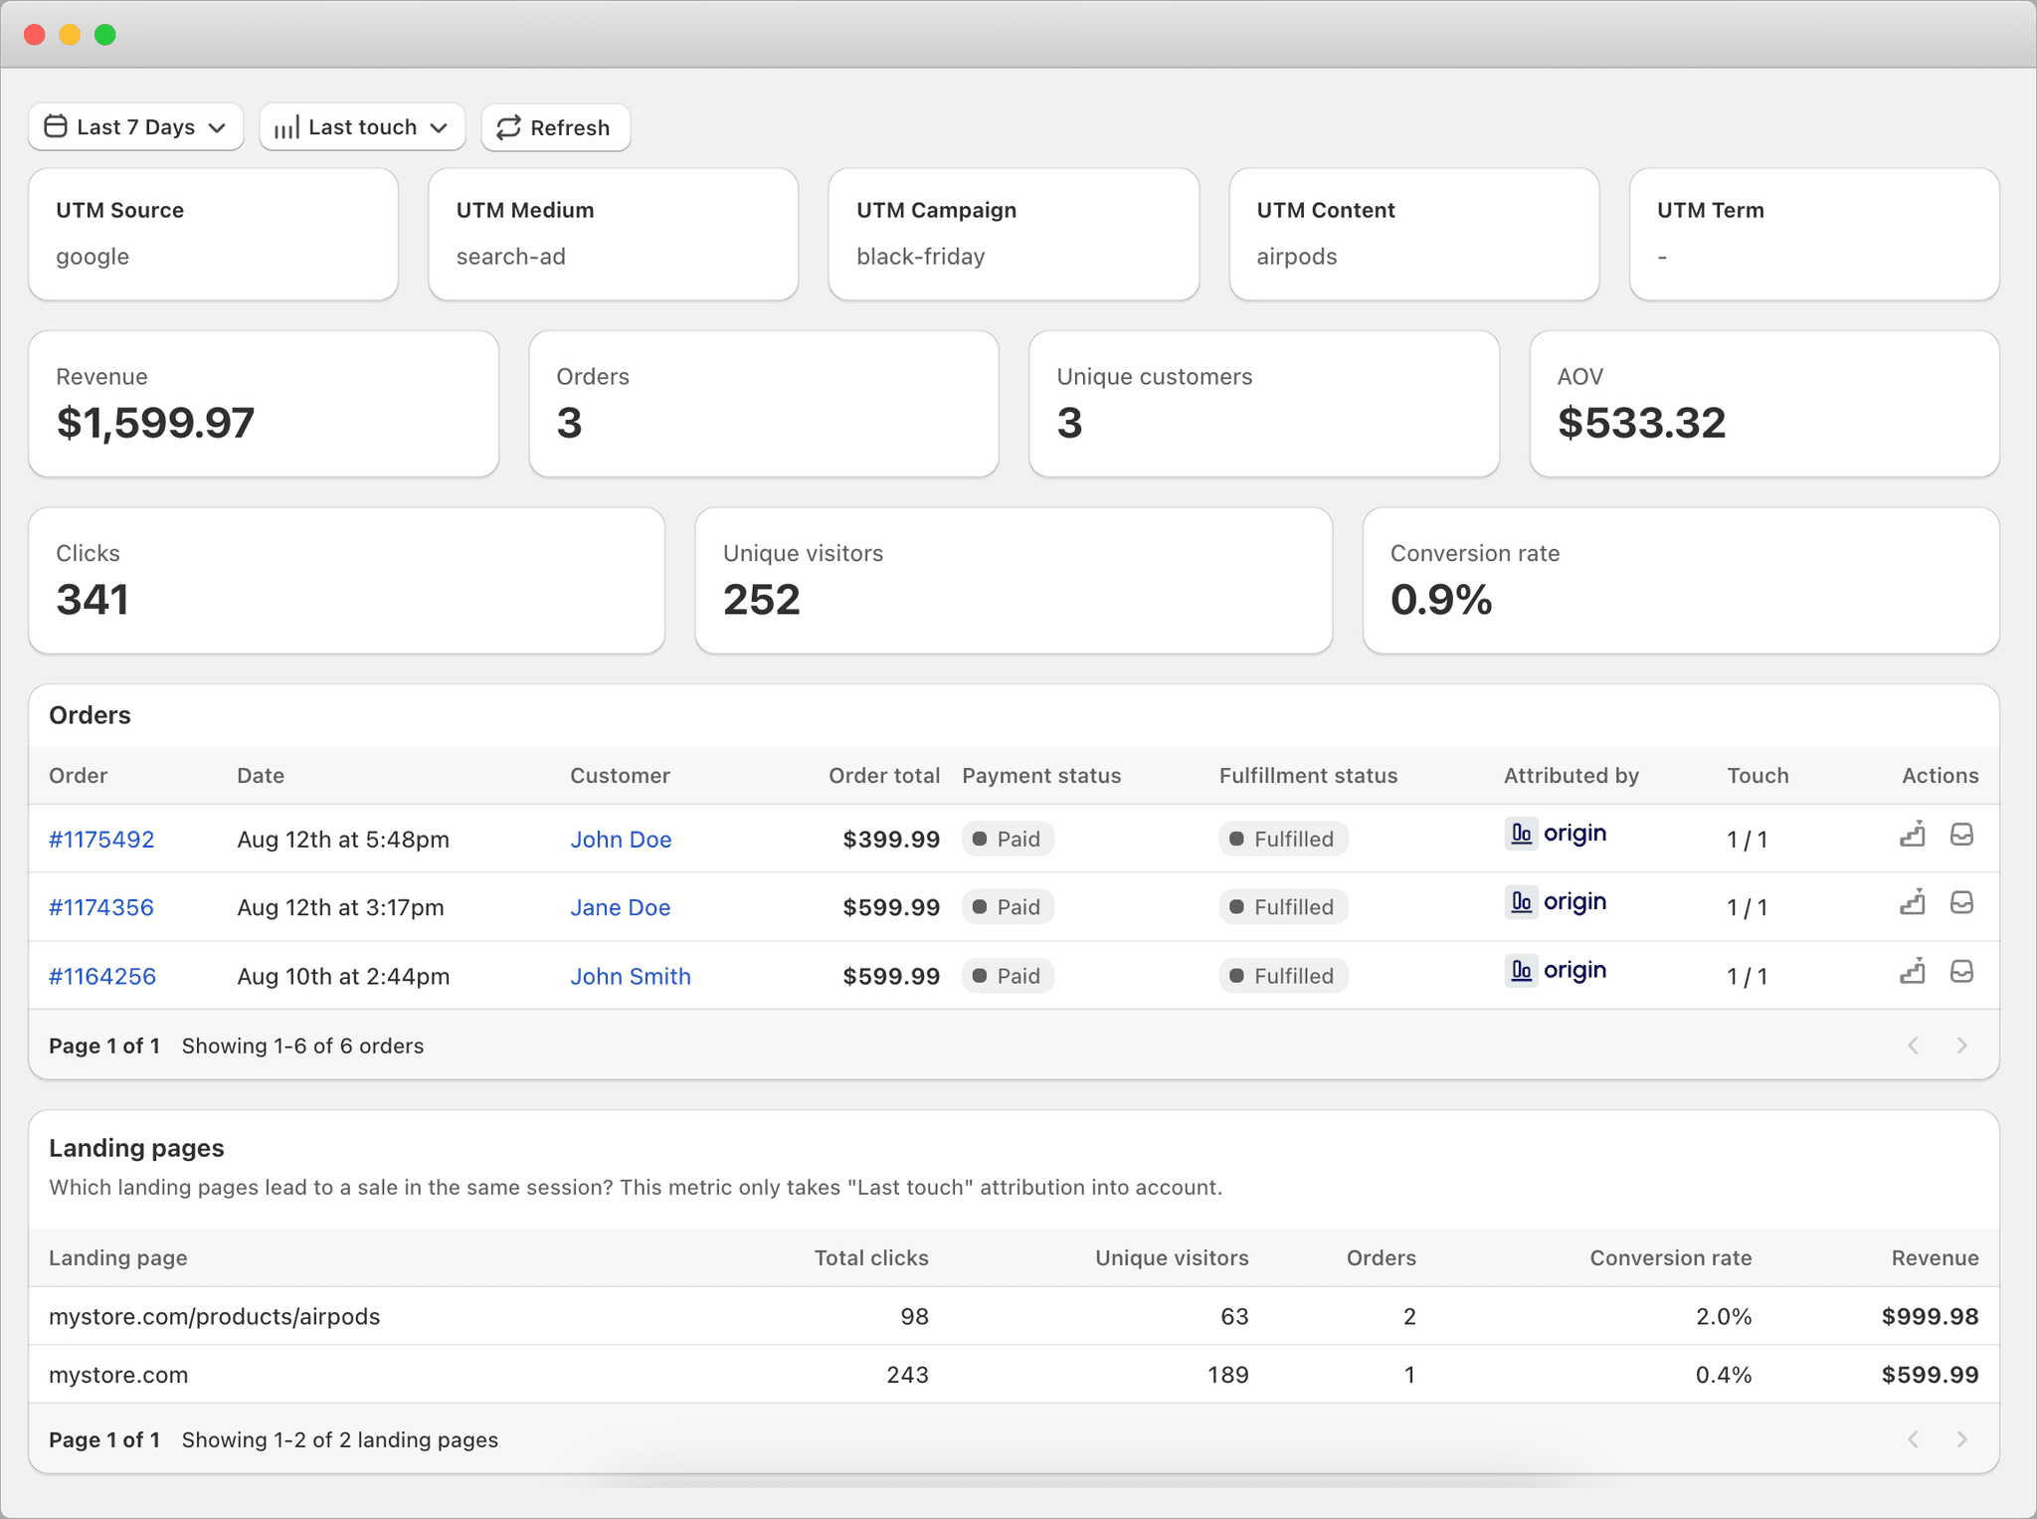Click the inbox tray icon for order #1164256
Viewport: 2037px width, 1519px height.
click(1961, 972)
